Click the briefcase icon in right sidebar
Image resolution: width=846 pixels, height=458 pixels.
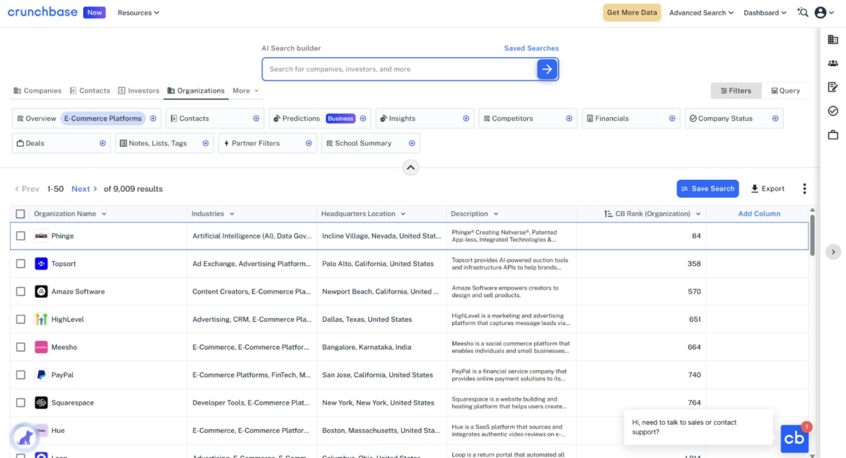(x=832, y=135)
